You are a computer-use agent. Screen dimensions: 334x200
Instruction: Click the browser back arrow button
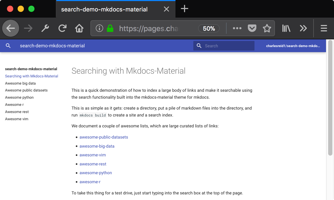coord(11,28)
